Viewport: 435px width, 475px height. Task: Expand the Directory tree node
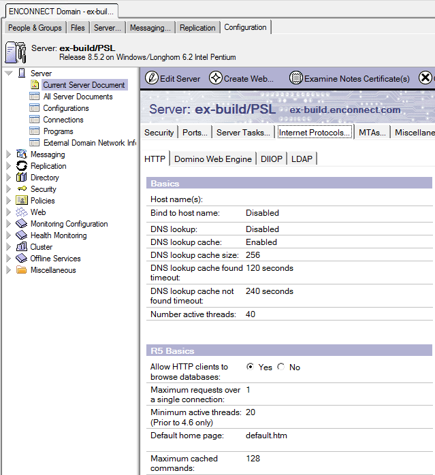click(8, 177)
